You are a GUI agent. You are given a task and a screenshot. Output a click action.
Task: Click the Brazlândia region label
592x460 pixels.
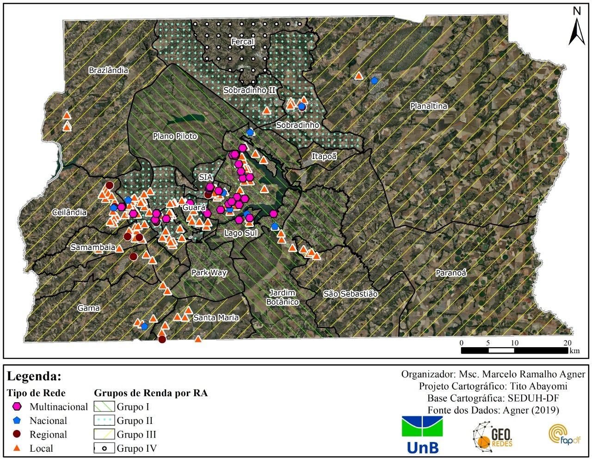coord(108,70)
